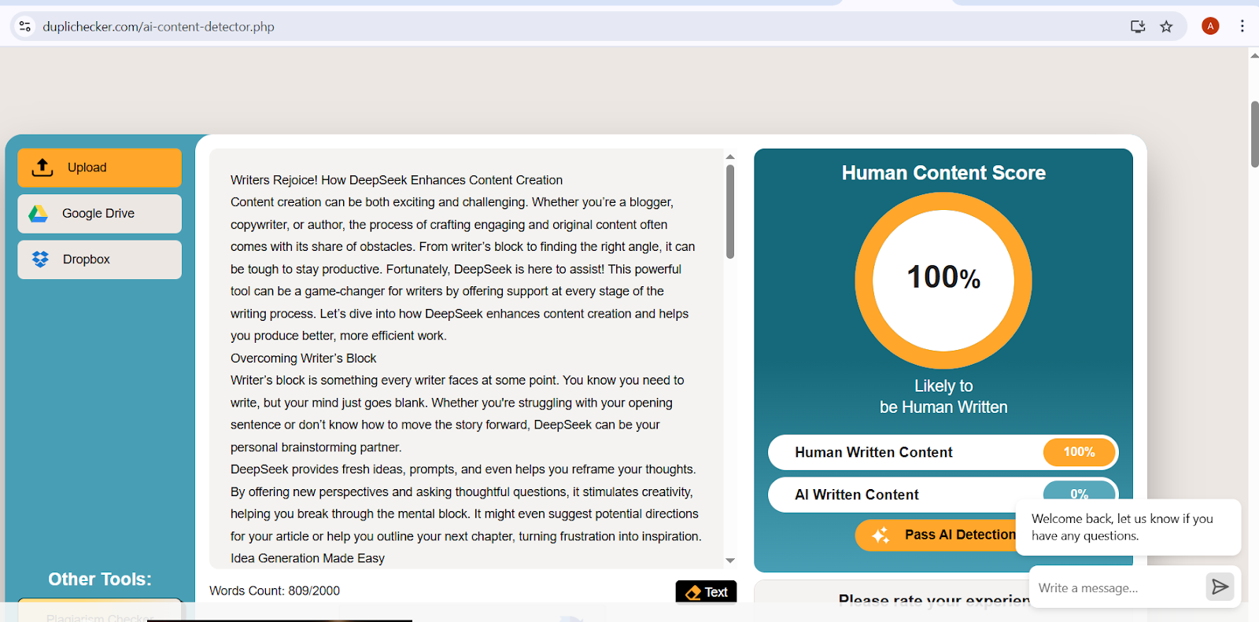Import a file from Google Drive
The width and height of the screenshot is (1259, 622).
99,213
